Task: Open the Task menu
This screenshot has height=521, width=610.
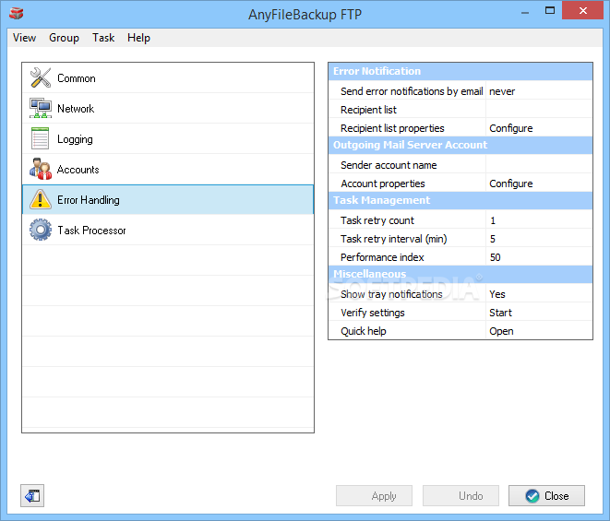Action: click(103, 38)
